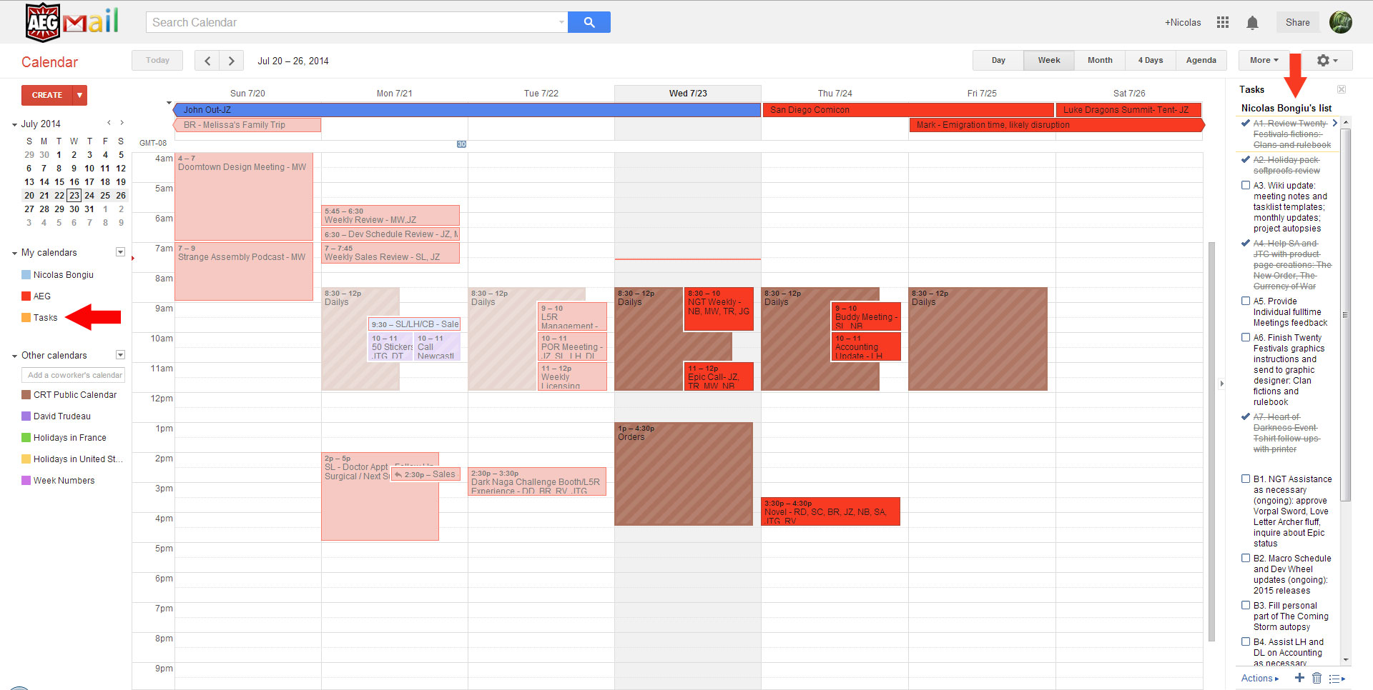Check task A5 Provide Individual fulltime Meetings
Screen dimensions: 1373x690
[1246, 301]
